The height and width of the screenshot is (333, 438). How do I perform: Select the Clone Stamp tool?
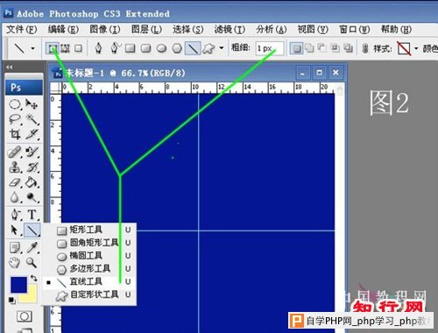tap(15, 167)
